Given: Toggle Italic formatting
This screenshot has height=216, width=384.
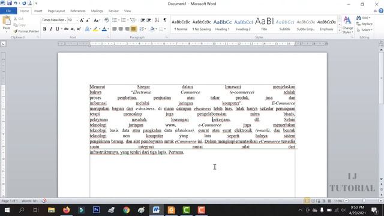Looking at the screenshot, I should pos(51,29).
